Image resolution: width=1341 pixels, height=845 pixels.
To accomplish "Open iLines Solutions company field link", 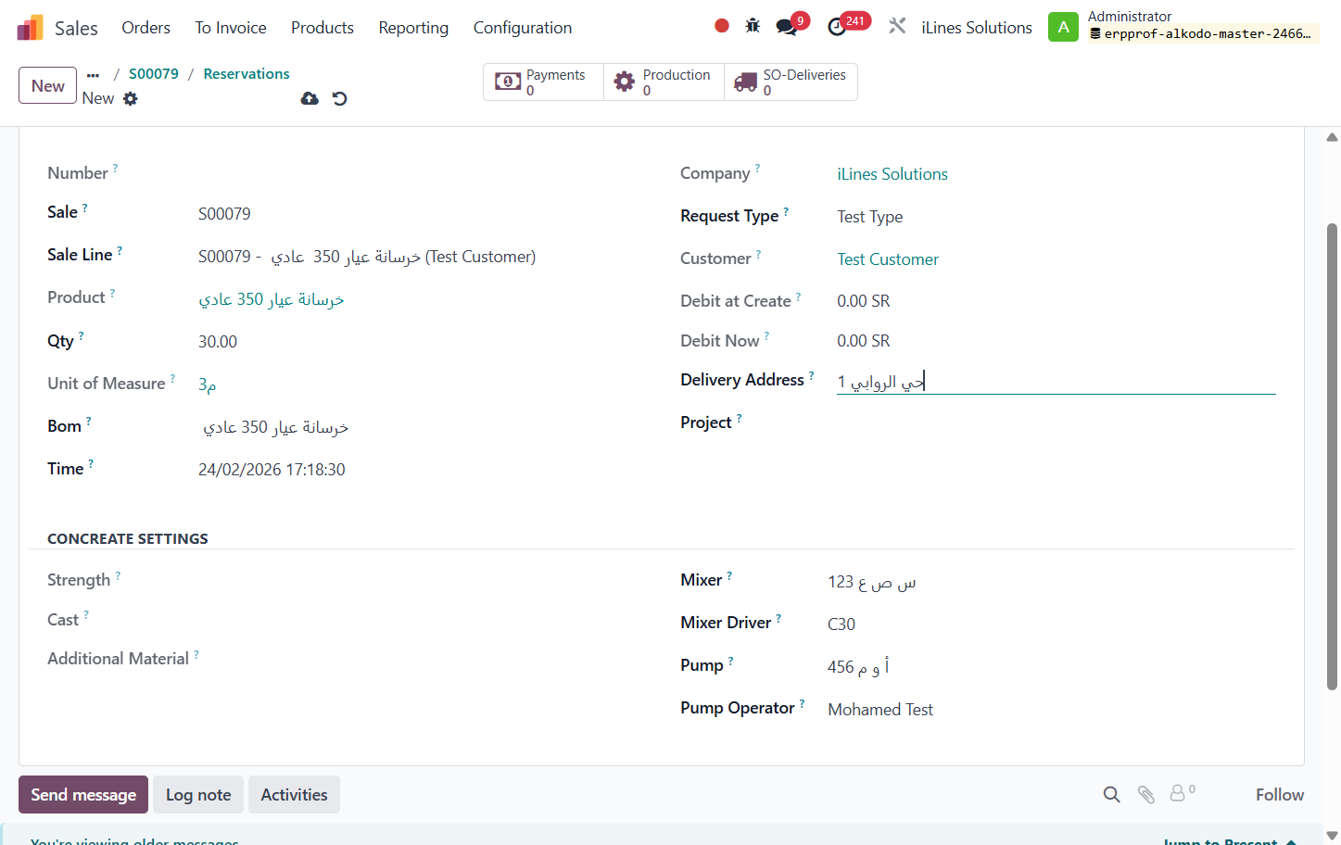I will coord(892,174).
